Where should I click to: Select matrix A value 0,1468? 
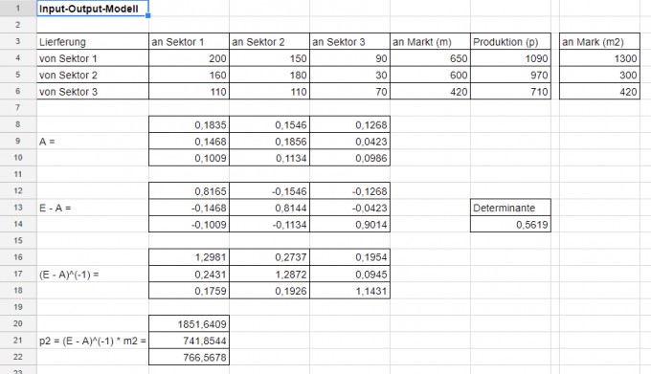(189, 141)
